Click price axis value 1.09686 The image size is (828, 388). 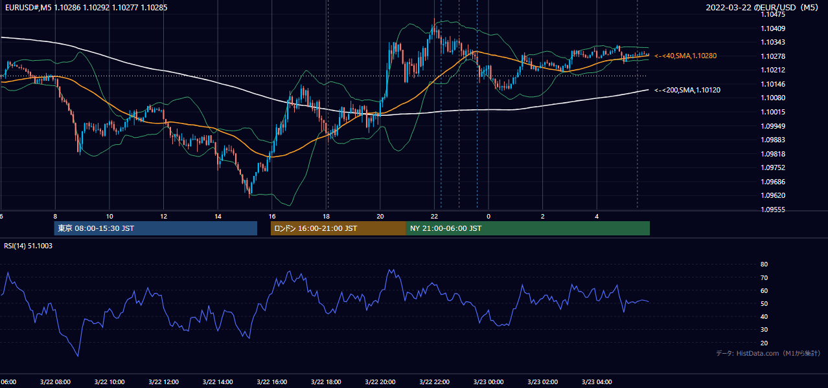772,182
